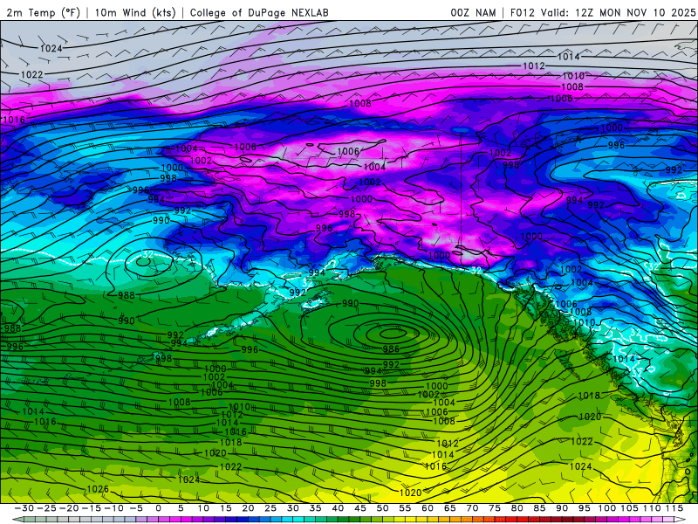698x524 pixels.
Task: Click the 45 value on the temperature scale
Action: 359,508
